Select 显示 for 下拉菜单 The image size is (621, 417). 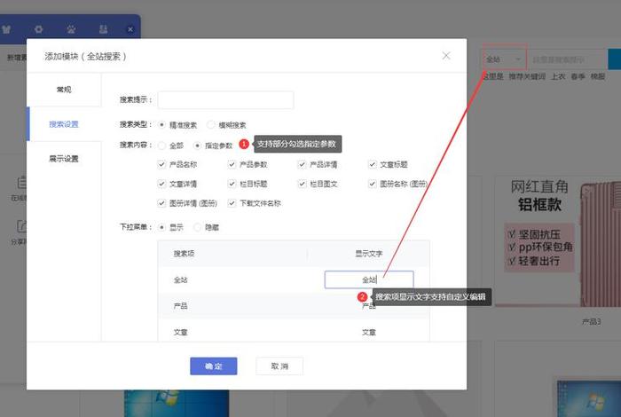tap(161, 227)
